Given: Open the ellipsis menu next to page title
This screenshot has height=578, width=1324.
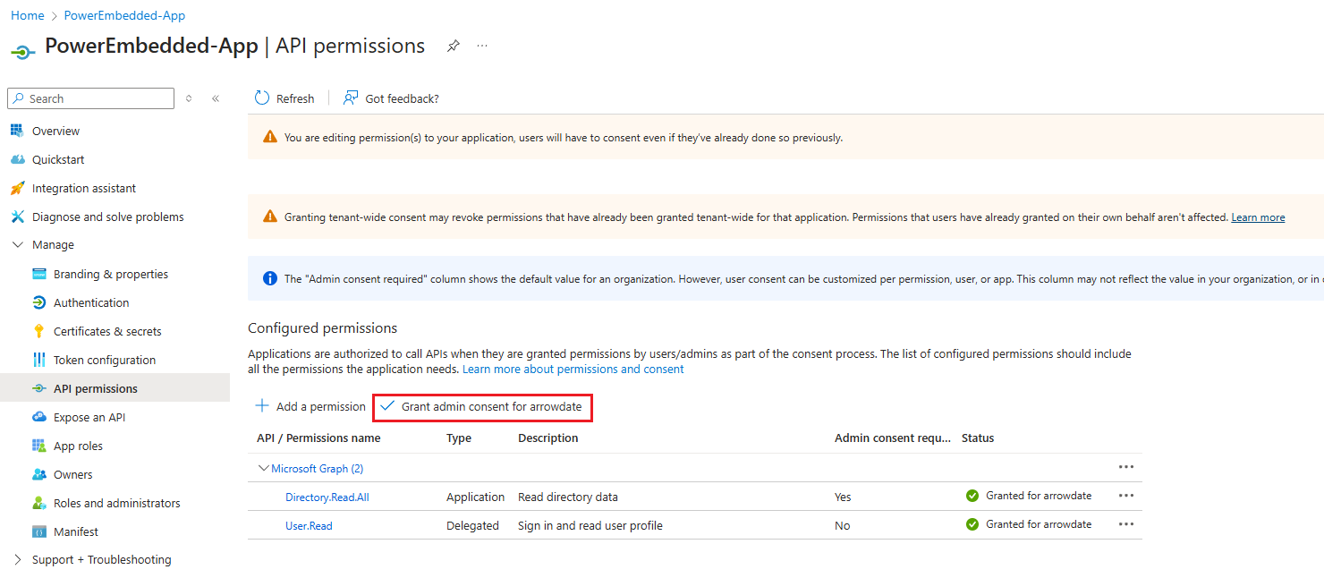Looking at the screenshot, I should pos(482,47).
